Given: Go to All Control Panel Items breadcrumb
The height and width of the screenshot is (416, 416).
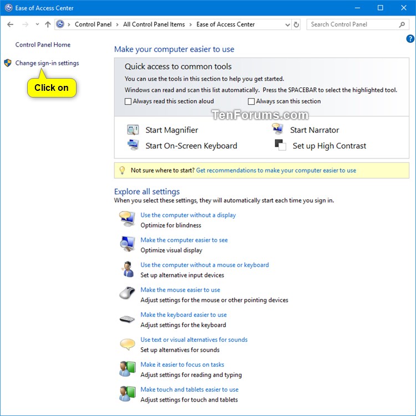Looking at the screenshot, I should tap(154, 24).
